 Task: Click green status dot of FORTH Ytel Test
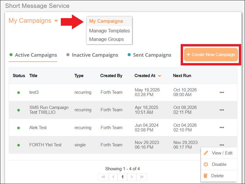18,145
